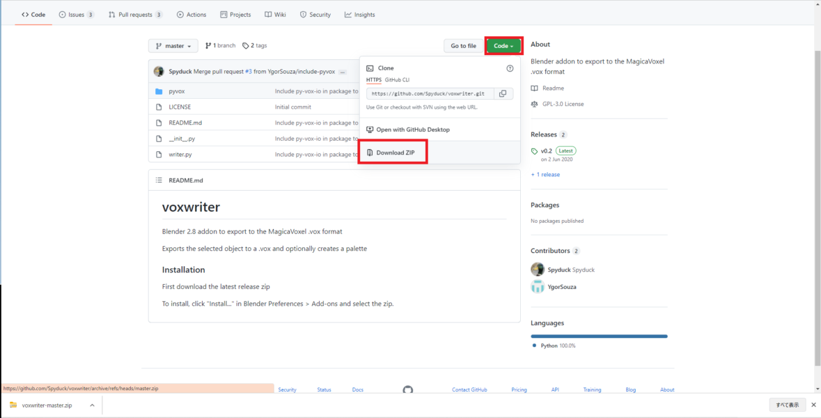The height and width of the screenshot is (418, 821).
Task: Click the __init__.py file icon
Action: (159, 139)
